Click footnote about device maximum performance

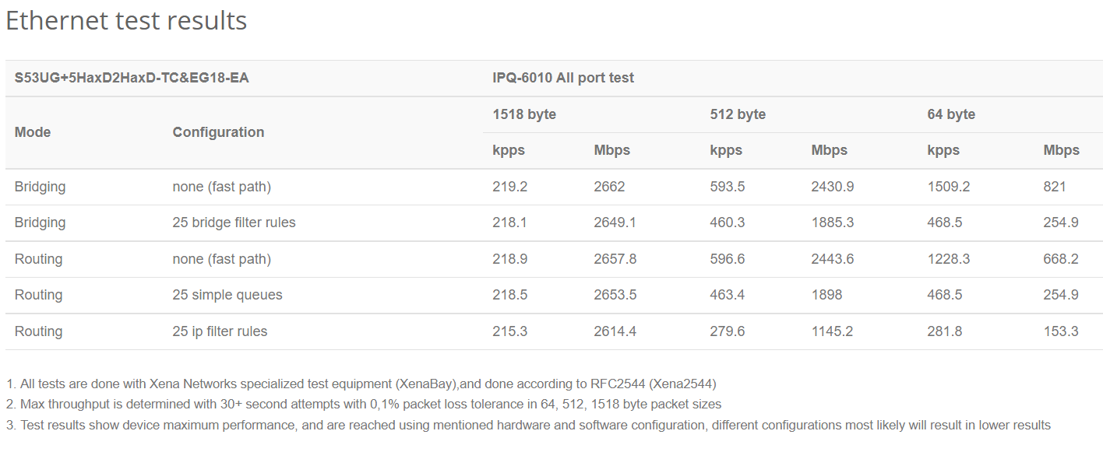[529, 426]
